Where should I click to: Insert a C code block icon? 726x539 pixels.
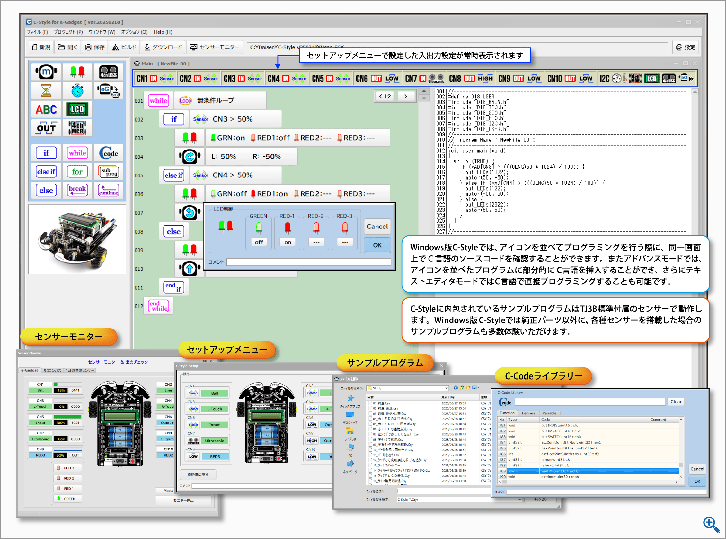point(109,153)
